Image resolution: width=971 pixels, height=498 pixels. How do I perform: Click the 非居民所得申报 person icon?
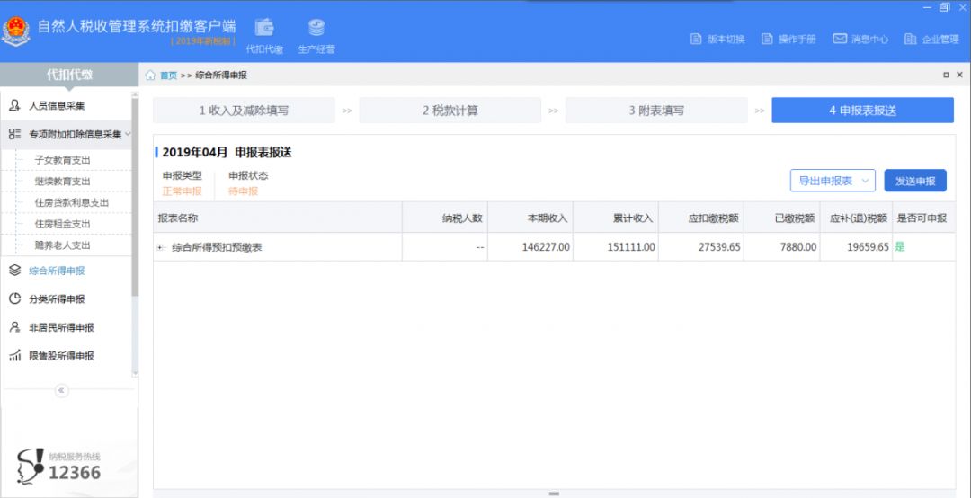pyautogui.click(x=15, y=327)
